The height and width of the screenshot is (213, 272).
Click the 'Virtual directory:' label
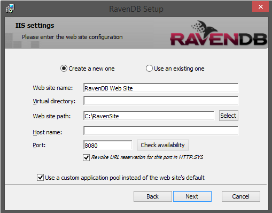click(x=54, y=101)
